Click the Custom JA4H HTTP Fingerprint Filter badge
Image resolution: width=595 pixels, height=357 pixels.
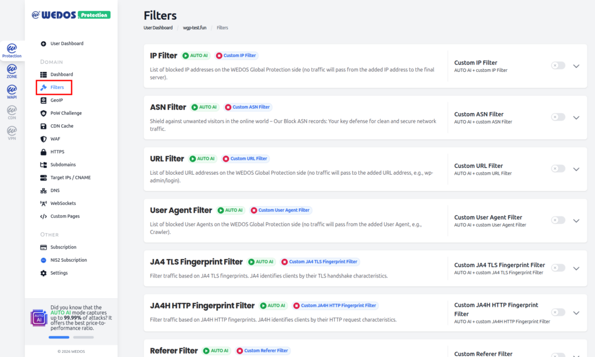(x=335, y=306)
